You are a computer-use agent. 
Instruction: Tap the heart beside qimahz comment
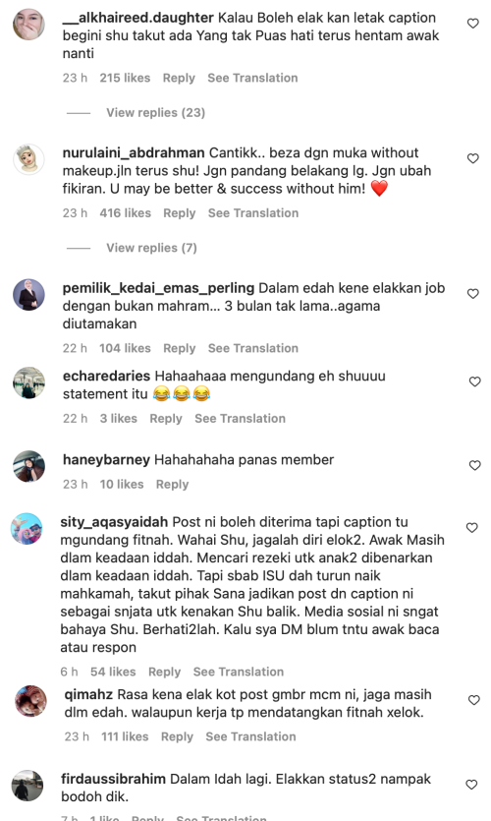(x=473, y=700)
